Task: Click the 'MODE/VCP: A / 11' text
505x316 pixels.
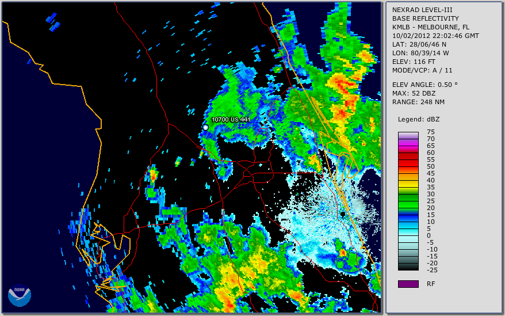Action: [422, 70]
